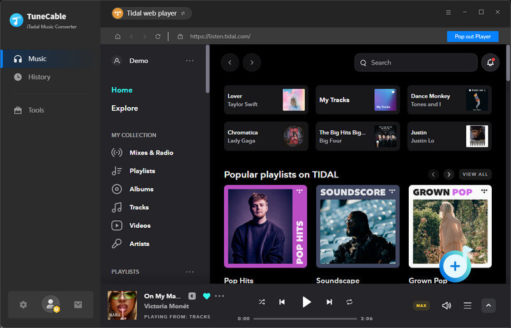Click the Pop out Player button

point(473,36)
